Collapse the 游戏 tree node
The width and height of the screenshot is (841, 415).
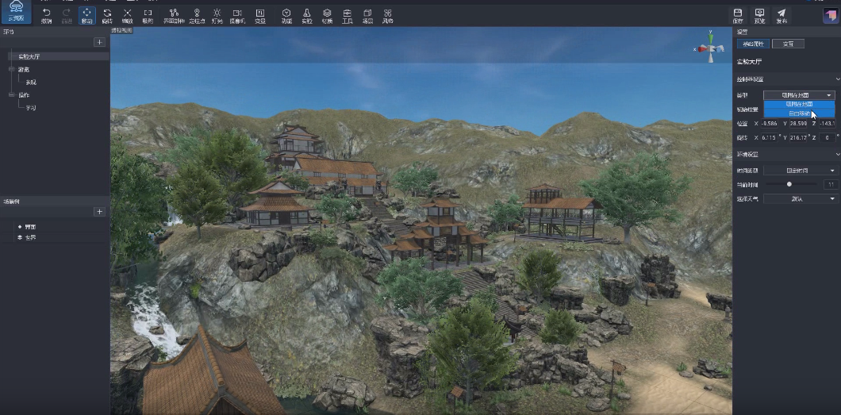click(x=10, y=70)
